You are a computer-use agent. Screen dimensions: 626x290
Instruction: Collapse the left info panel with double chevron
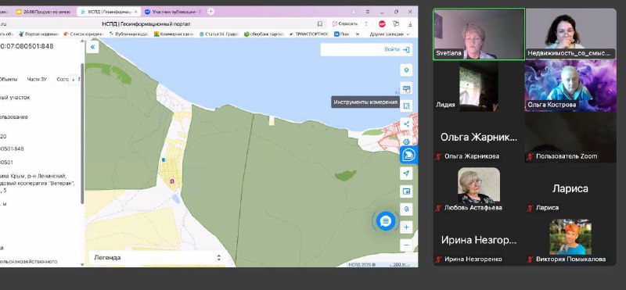pos(92,47)
